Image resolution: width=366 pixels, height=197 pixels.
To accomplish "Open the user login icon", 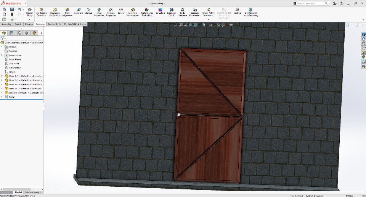I will 335,3.
